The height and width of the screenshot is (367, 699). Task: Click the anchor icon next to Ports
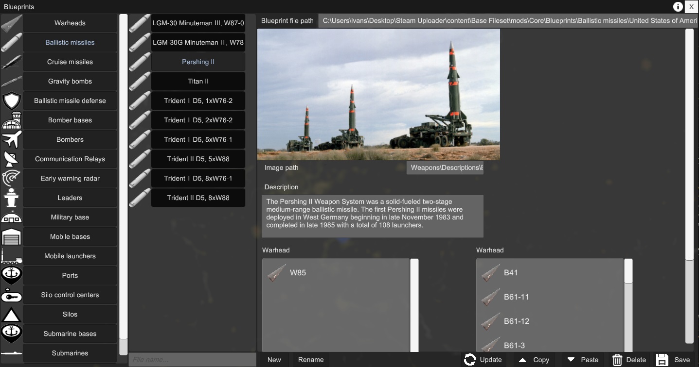tap(11, 275)
